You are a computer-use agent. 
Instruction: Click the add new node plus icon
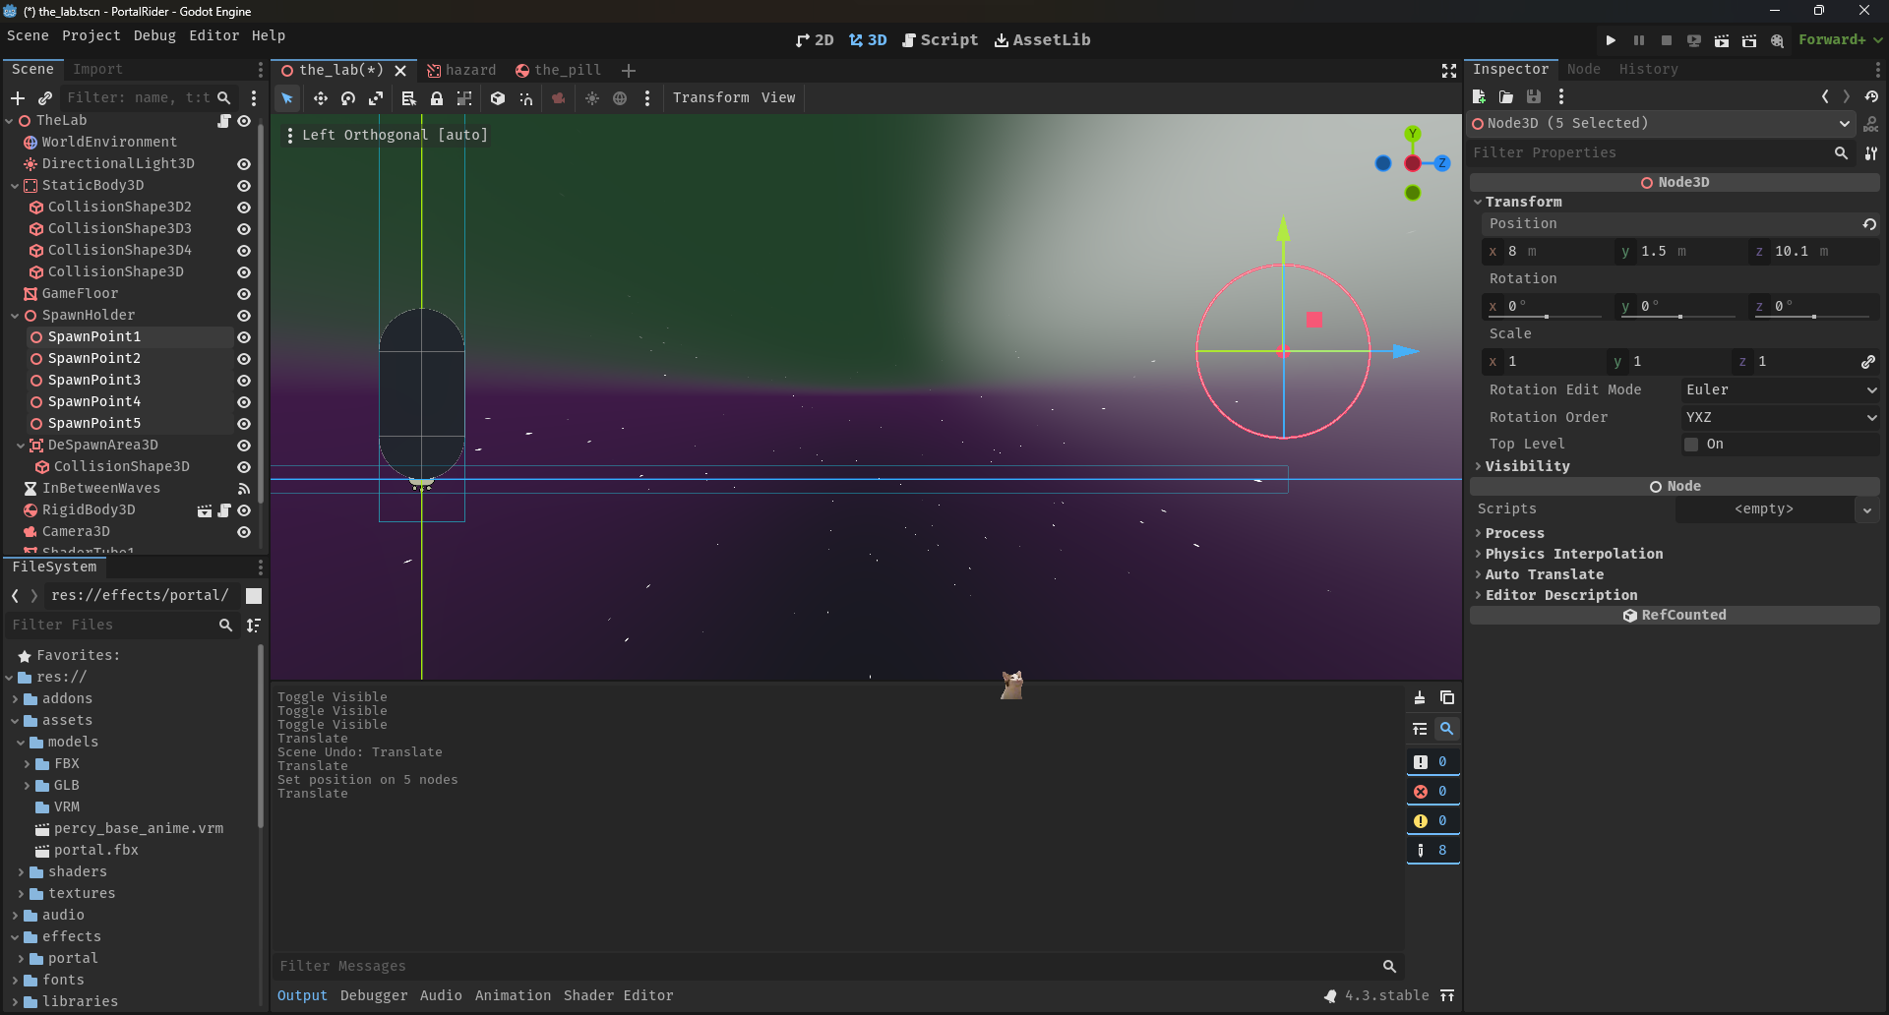point(18,98)
